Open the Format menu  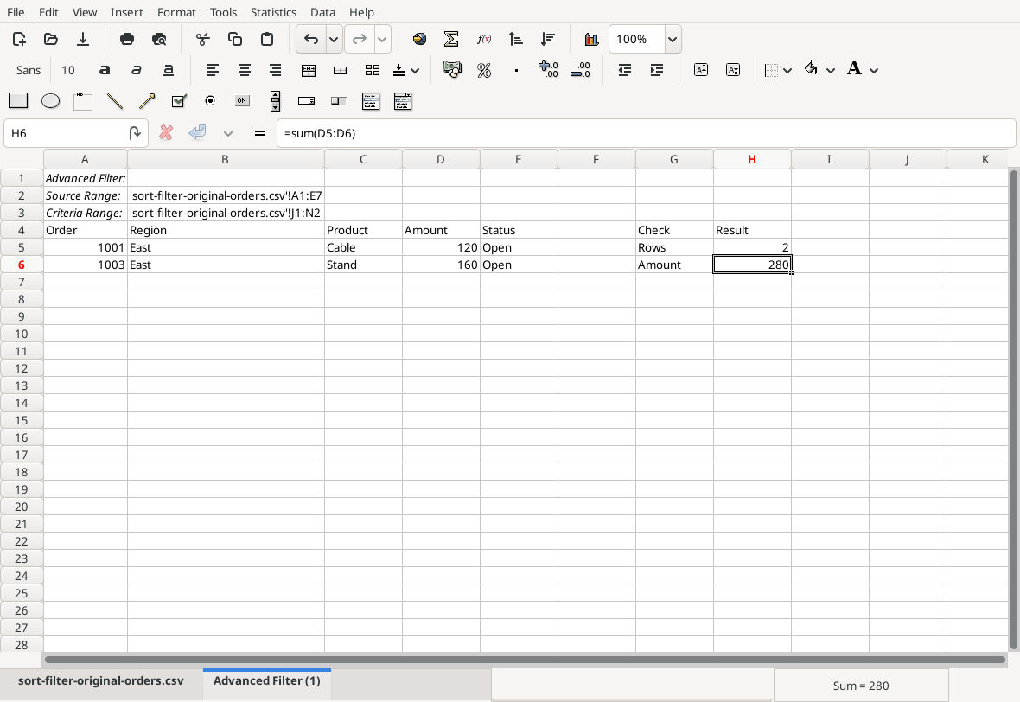[176, 12]
